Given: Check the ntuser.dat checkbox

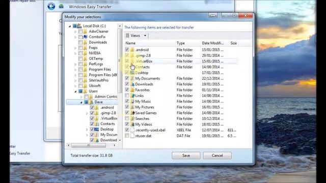Looking at the screenshot, I should click(x=127, y=136).
